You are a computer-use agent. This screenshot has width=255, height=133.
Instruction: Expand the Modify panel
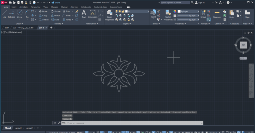(x=59, y=24)
